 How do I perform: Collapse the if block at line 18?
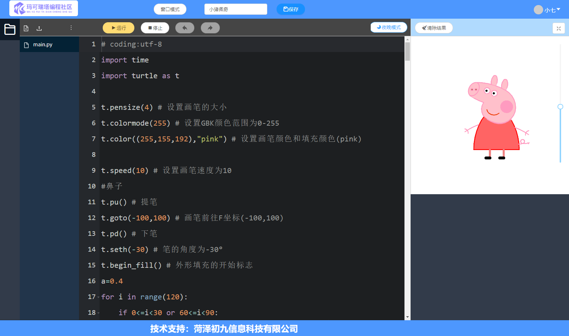[x=98, y=313]
